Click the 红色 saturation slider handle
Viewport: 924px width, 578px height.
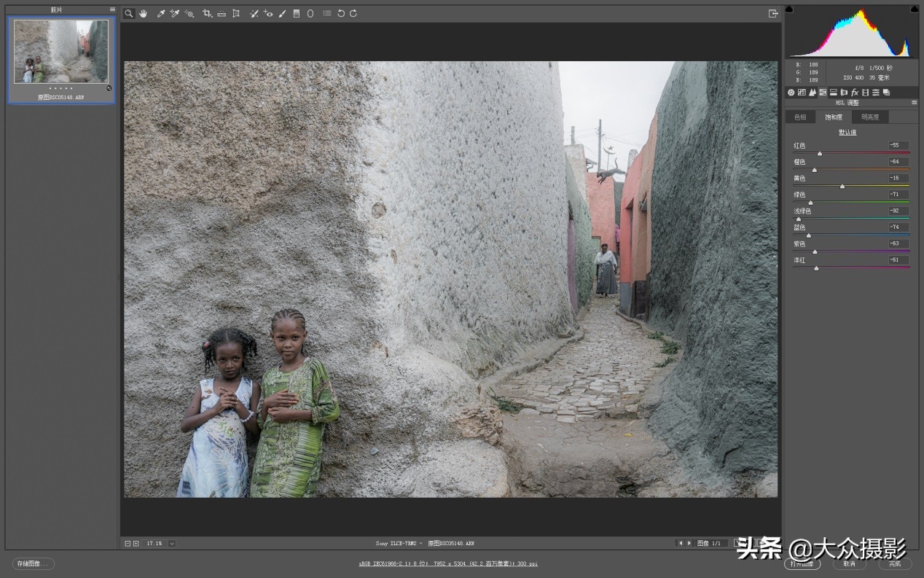820,154
